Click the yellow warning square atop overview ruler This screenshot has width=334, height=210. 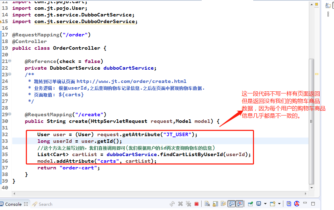tap(317, 4)
